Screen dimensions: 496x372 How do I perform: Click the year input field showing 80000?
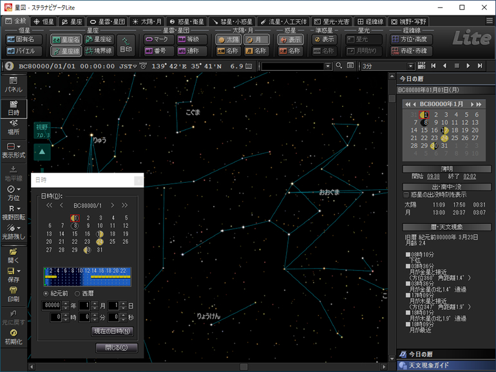tap(52, 305)
